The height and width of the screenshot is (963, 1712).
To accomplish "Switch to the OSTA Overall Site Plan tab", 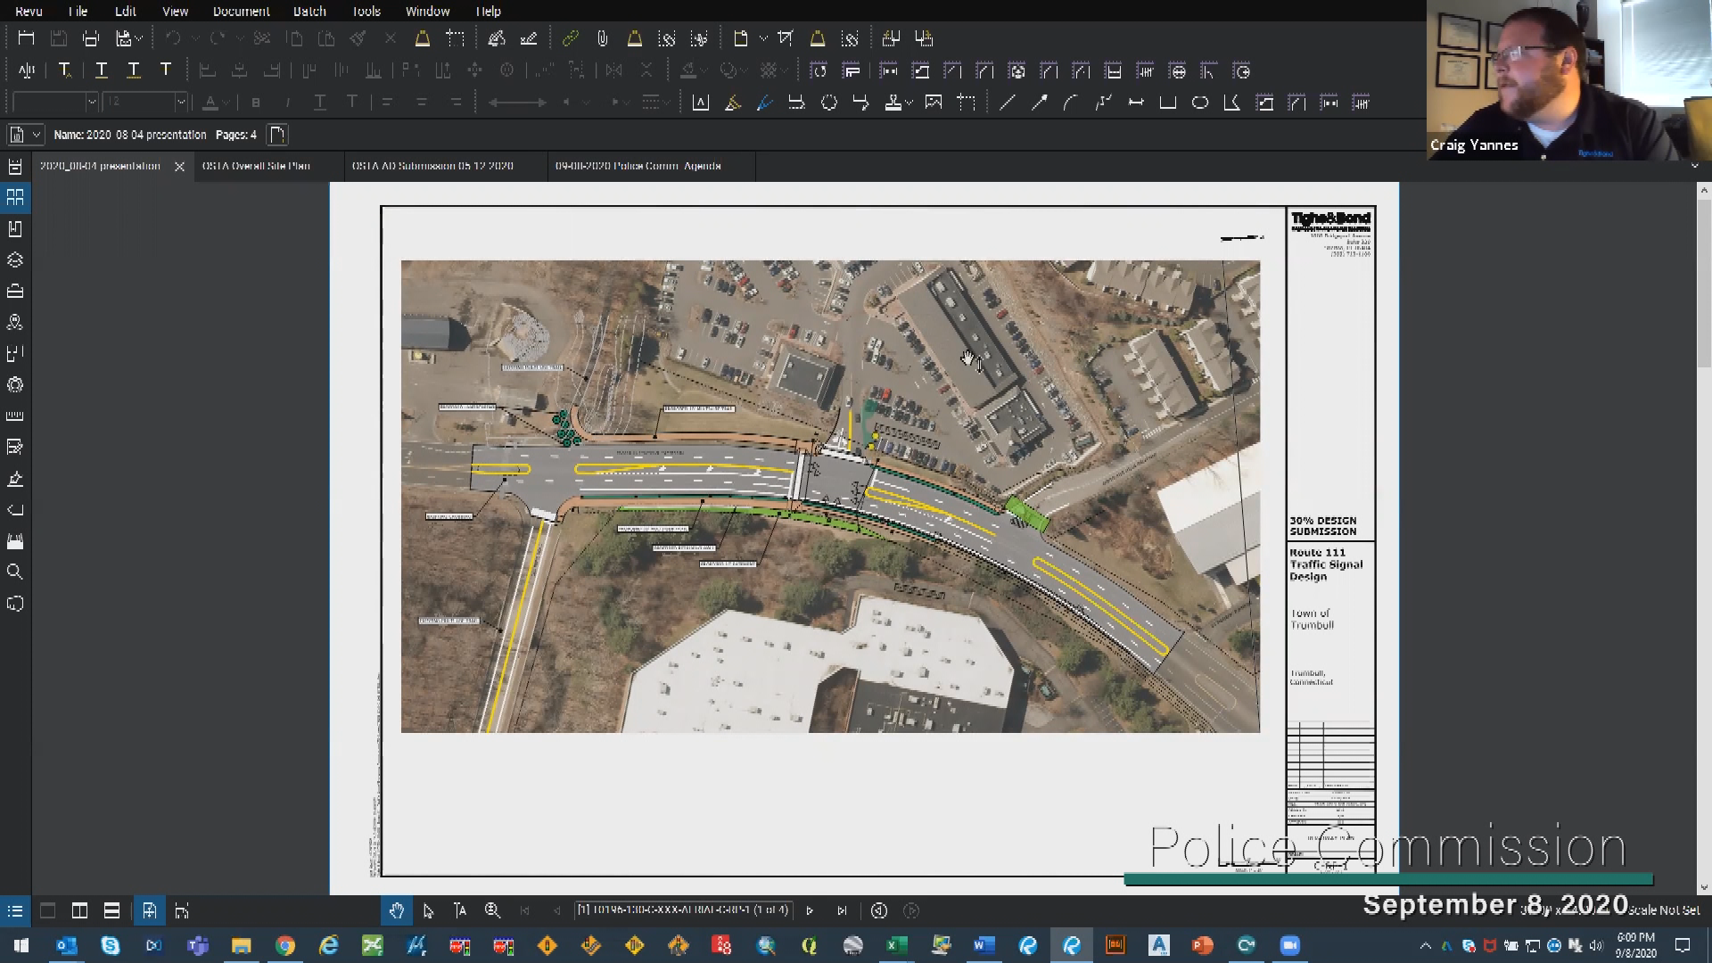I will point(256,166).
